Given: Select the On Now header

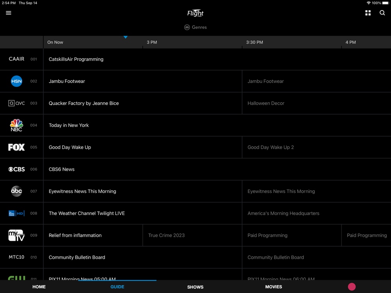Looking at the screenshot, I should coord(55,42).
